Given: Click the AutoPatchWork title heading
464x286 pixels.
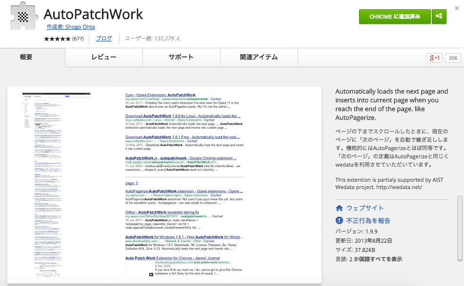Looking at the screenshot, I should point(93,14).
